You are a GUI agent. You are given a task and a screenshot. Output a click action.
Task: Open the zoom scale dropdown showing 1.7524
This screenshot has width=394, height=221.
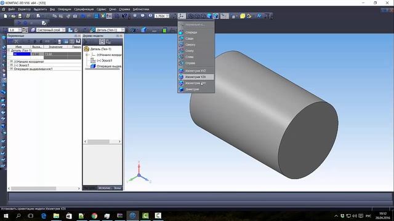click(167, 16)
